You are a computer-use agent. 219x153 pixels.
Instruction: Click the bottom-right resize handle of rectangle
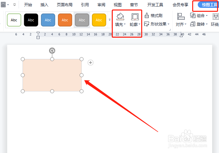point(82,91)
